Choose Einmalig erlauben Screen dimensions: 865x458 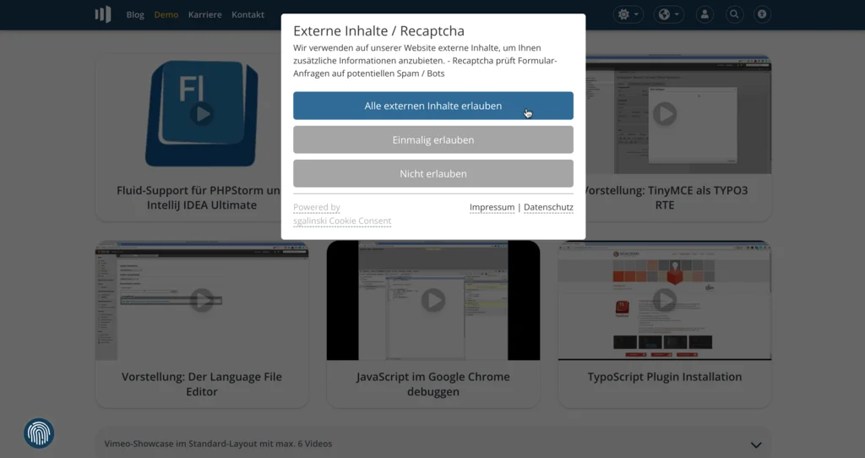[432, 139]
